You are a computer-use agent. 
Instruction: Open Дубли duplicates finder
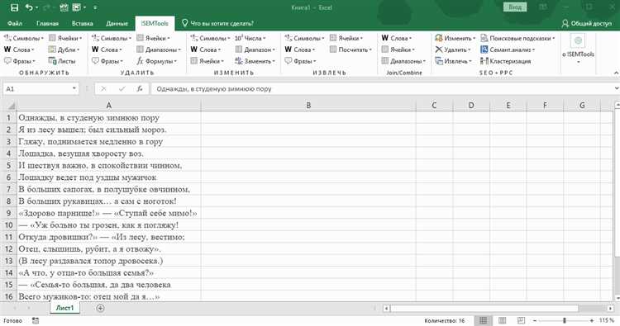tap(64, 50)
